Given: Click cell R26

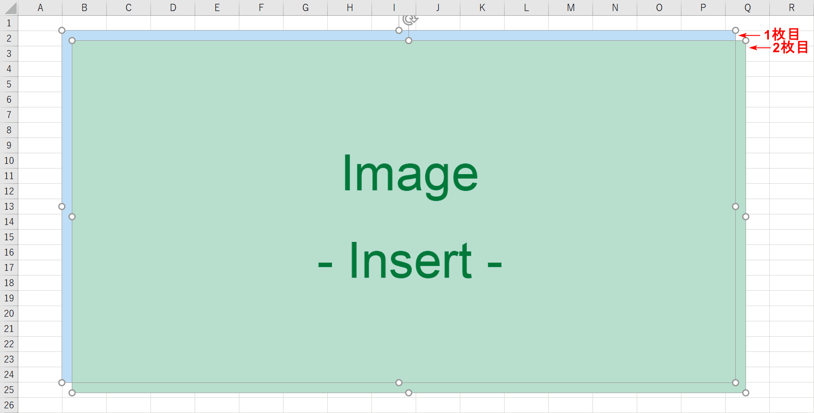Looking at the screenshot, I should pos(791,405).
